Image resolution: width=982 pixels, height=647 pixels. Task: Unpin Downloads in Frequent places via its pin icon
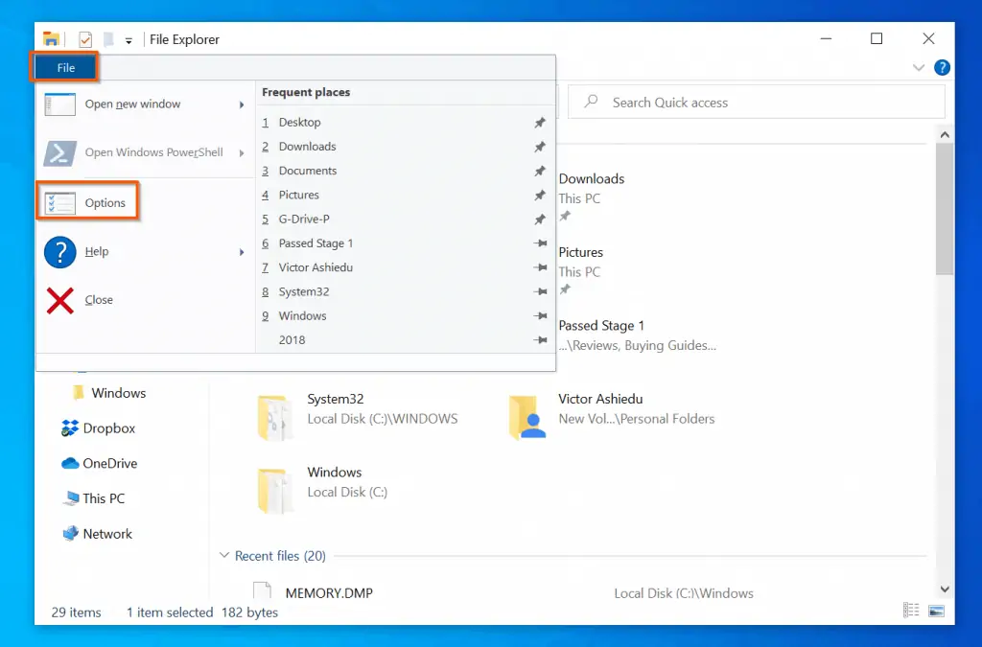[540, 147]
